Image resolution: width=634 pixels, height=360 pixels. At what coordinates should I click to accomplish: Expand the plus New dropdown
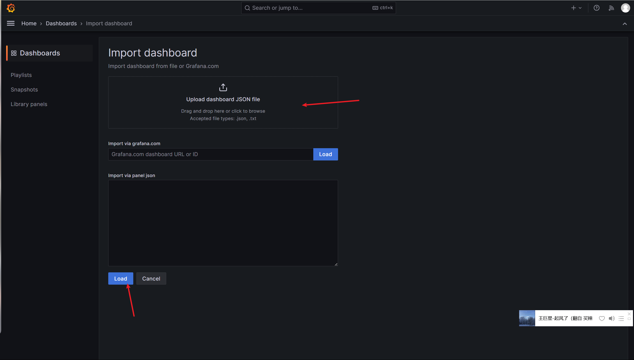[x=576, y=8]
